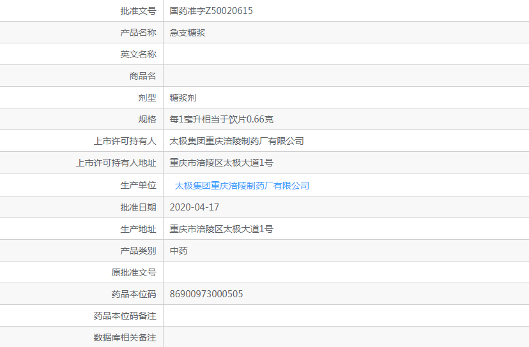529x347 pixels.
Task: Click the 原批准文号 row label
Action: (134, 272)
